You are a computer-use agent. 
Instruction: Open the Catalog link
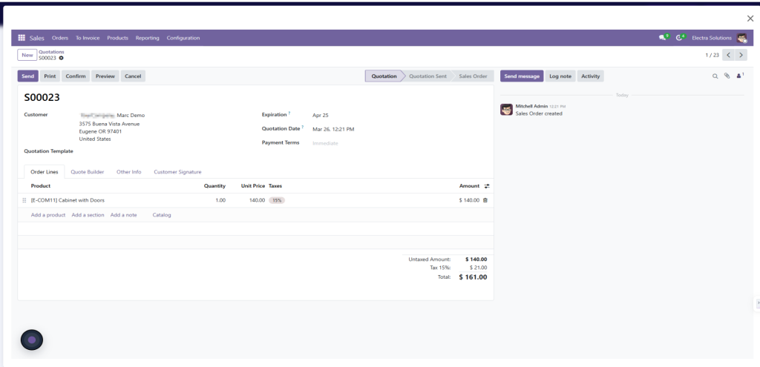click(162, 215)
